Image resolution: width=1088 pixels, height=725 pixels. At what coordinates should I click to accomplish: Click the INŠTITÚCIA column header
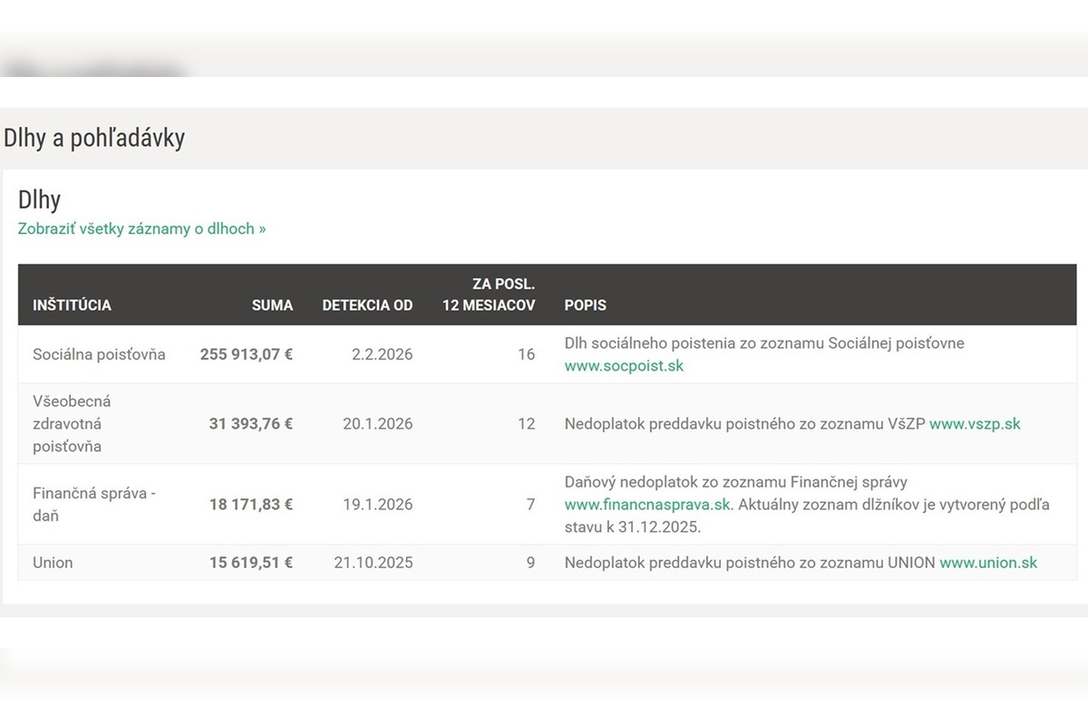tap(72, 305)
